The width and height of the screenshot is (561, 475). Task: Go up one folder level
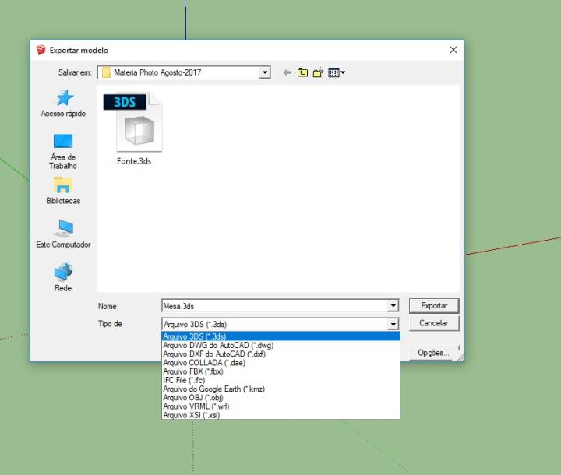[304, 73]
